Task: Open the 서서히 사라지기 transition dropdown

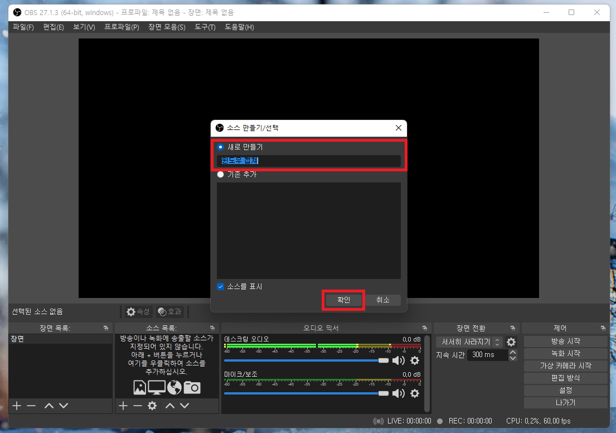Action: [469, 342]
